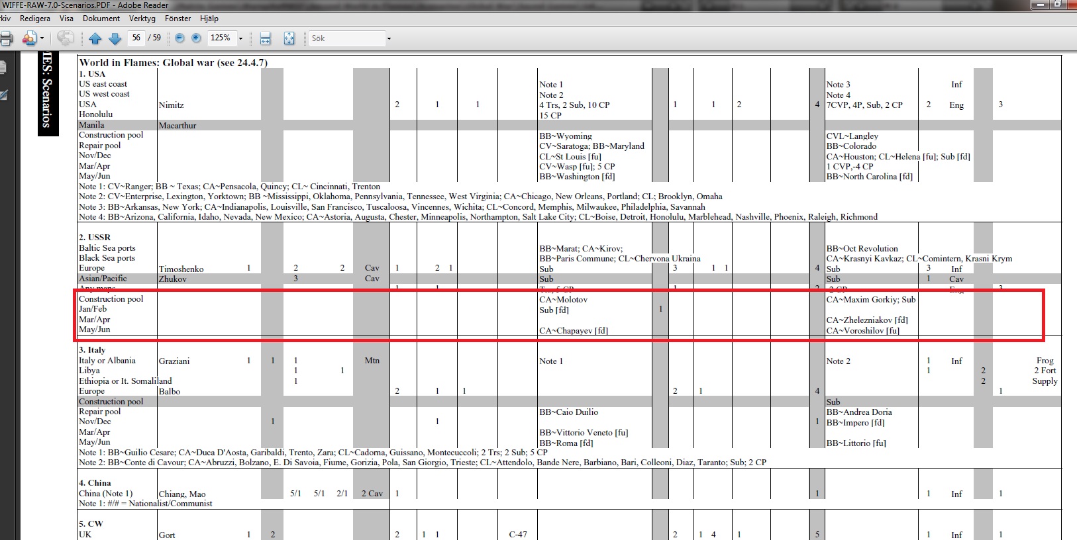
Task: Click the leader name 'Graziani'
Action: (174, 361)
